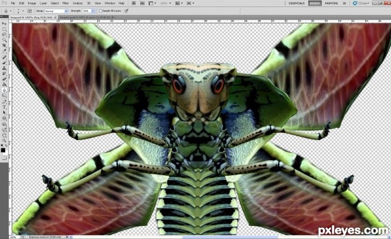Open the View menu
The width and height of the screenshot is (391, 239).
pos(98,3)
